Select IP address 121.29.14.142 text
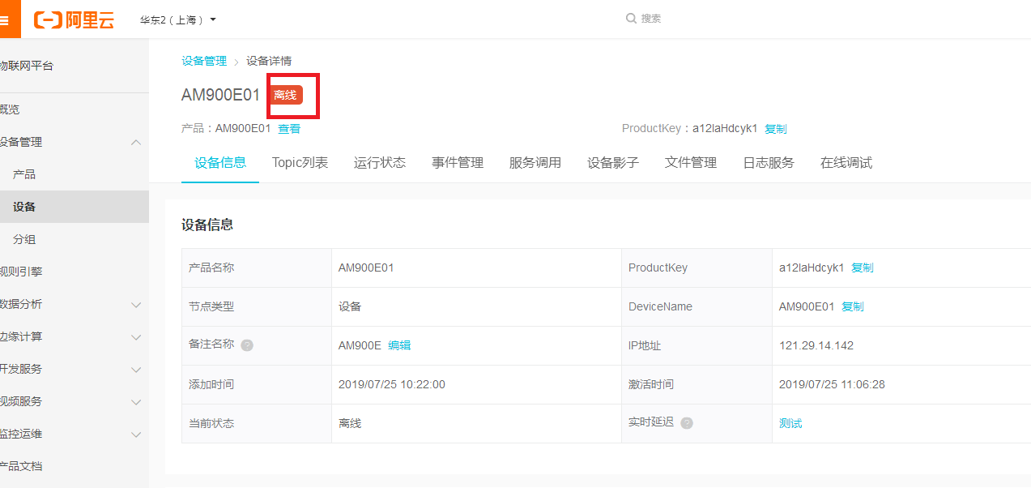 [816, 345]
